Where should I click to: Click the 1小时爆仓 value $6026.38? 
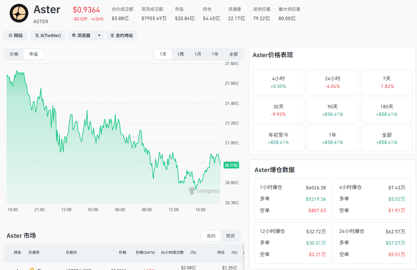pos(316,188)
